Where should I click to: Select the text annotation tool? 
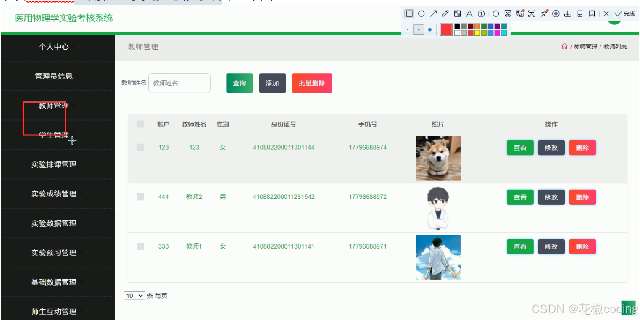(469, 13)
